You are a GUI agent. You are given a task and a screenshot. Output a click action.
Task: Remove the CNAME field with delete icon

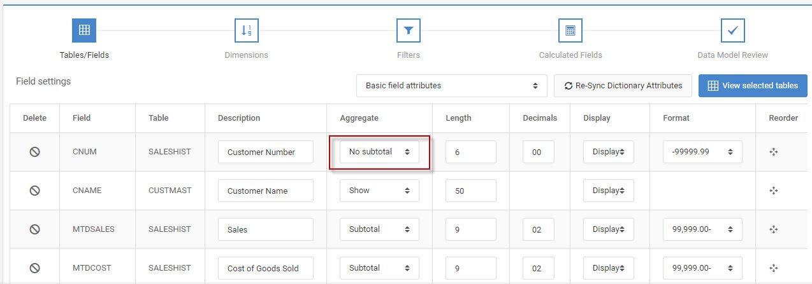[x=35, y=191]
